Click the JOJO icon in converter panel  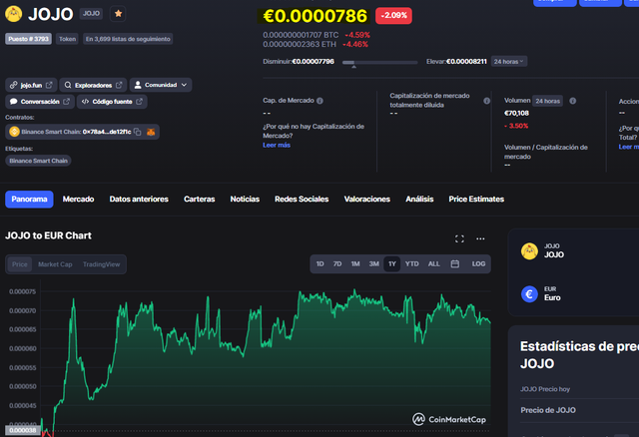(529, 250)
